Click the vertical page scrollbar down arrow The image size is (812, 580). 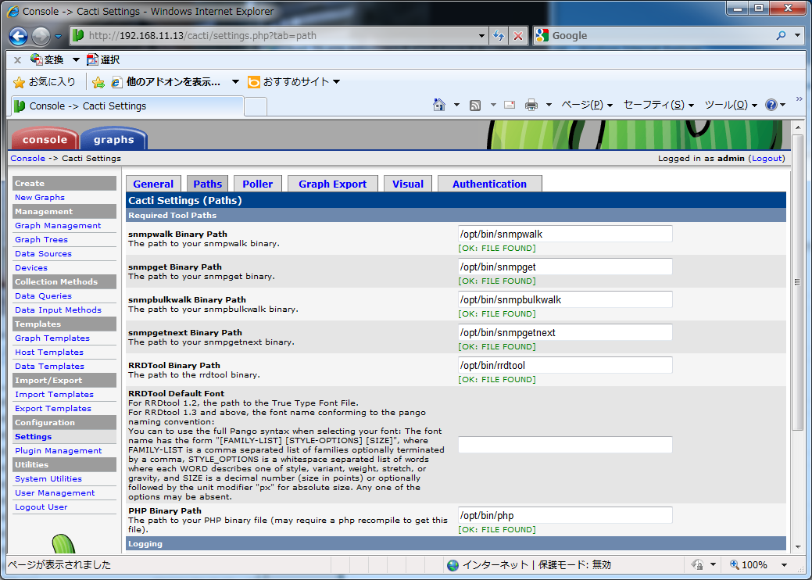798,547
